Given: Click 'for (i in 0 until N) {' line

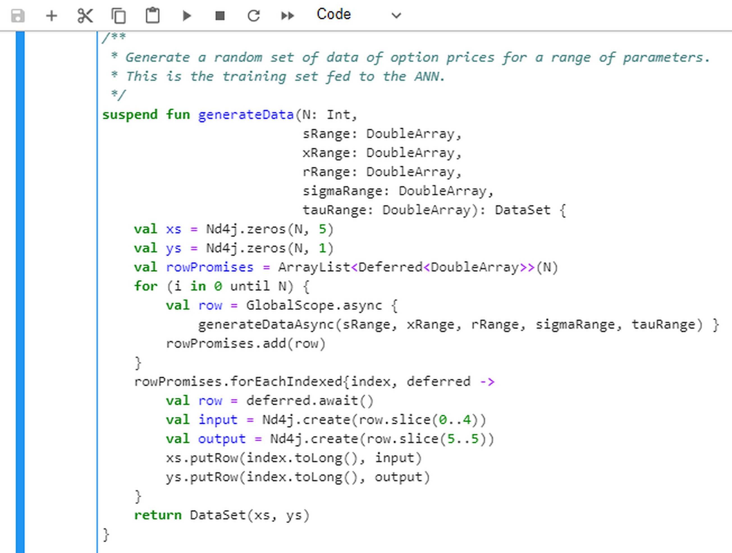Looking at the screenshot, I should point(222,286).
